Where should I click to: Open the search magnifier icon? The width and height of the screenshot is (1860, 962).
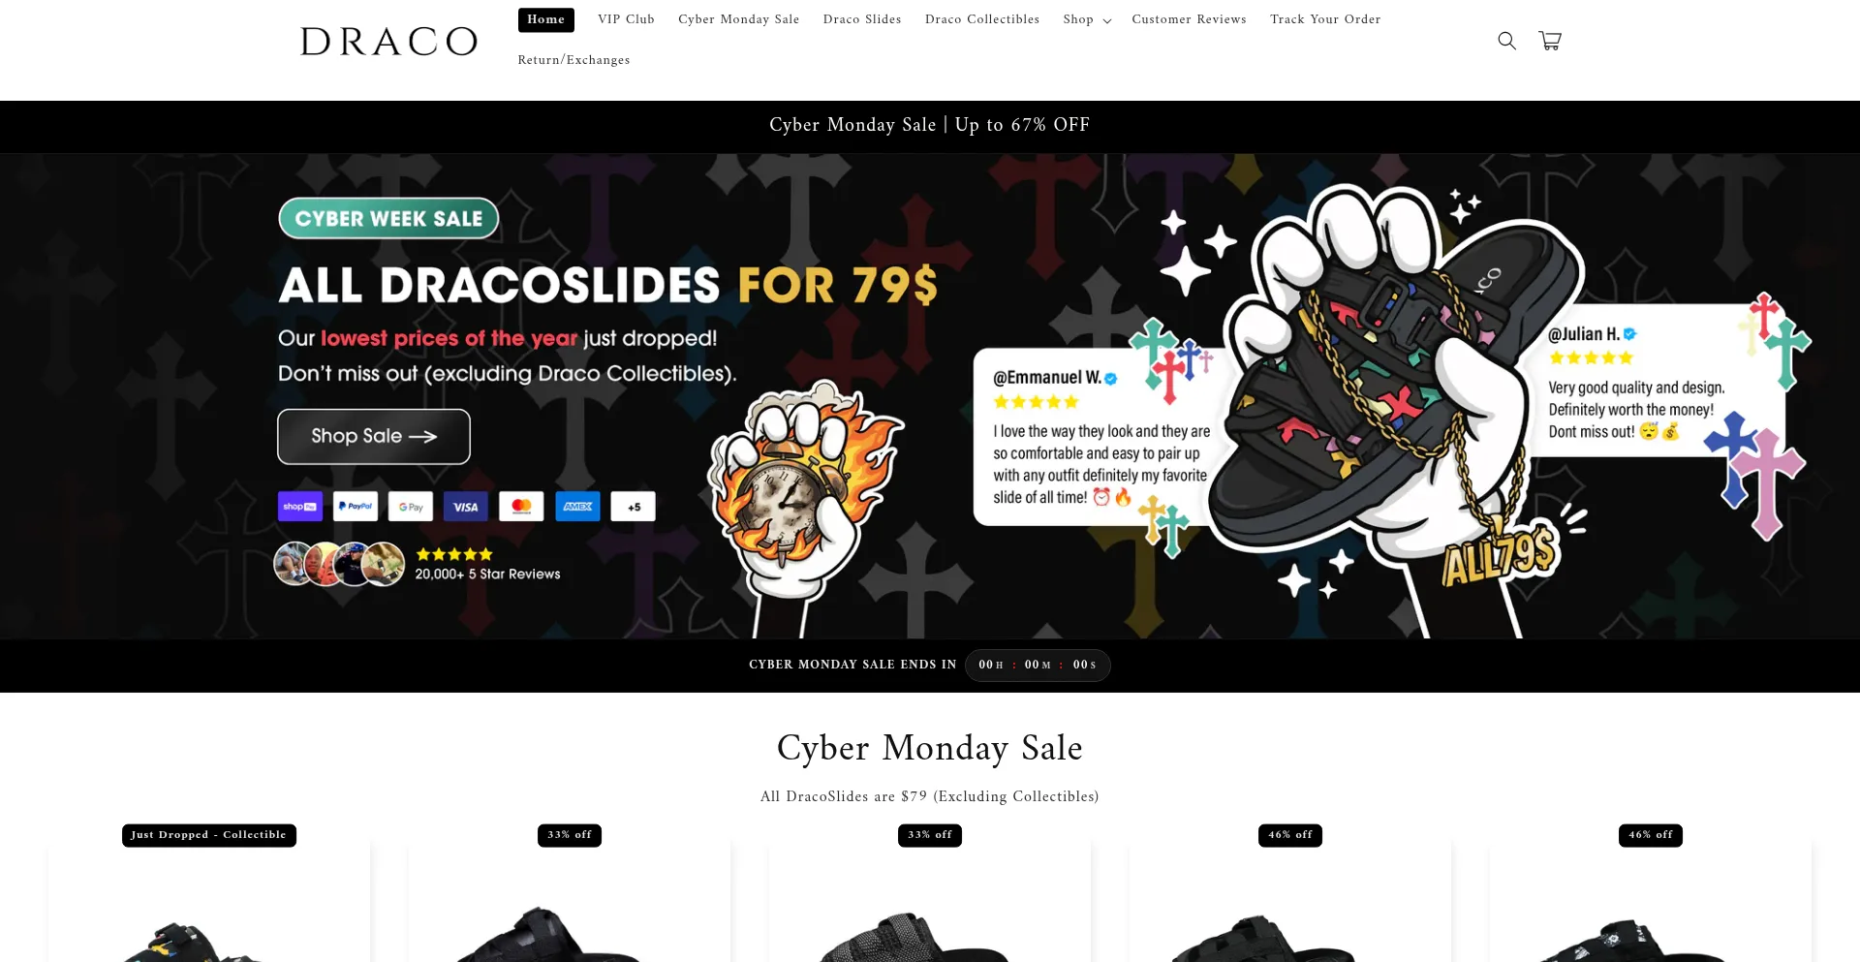pyautogui.click(x=1506, y=41)
